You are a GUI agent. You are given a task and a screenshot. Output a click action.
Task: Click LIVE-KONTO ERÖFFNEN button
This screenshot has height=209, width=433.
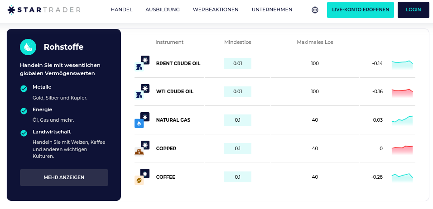(361, 10)
